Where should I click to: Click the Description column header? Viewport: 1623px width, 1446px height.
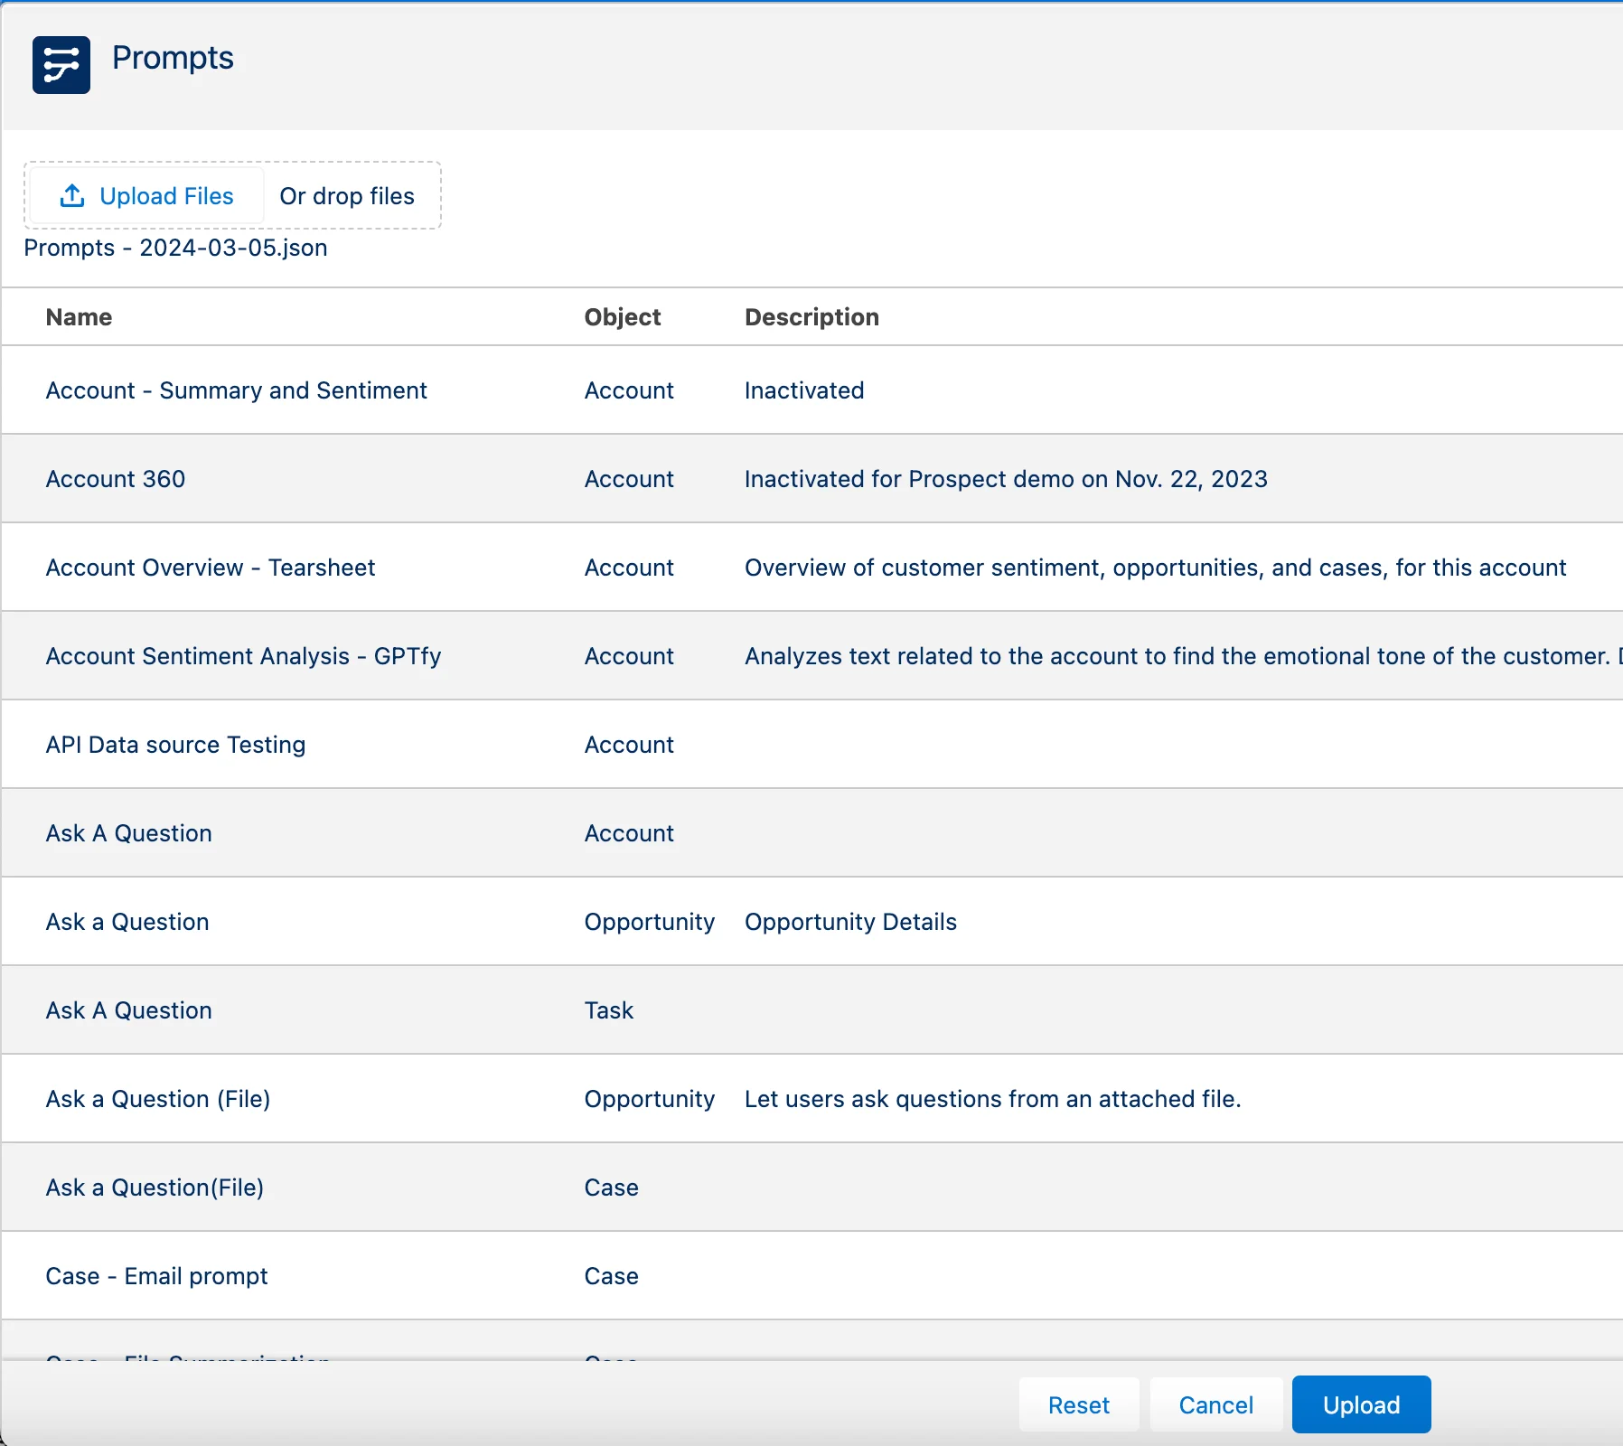[811, 317]
